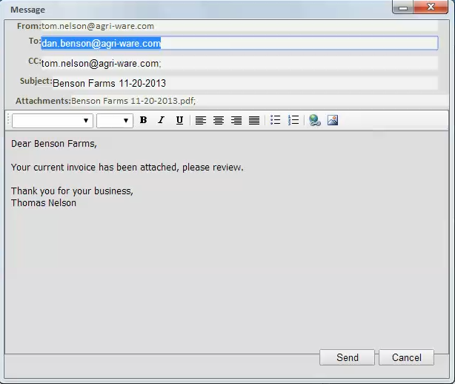Insert a bulleted list
The width and height of the screenshot is (455, 384).
pos(276,120)
